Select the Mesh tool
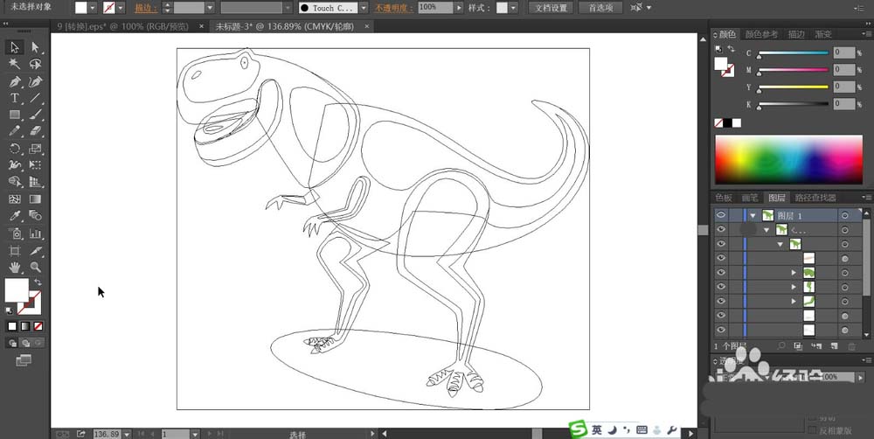Screen dimensions: 874x439 (x=15, y=199)
